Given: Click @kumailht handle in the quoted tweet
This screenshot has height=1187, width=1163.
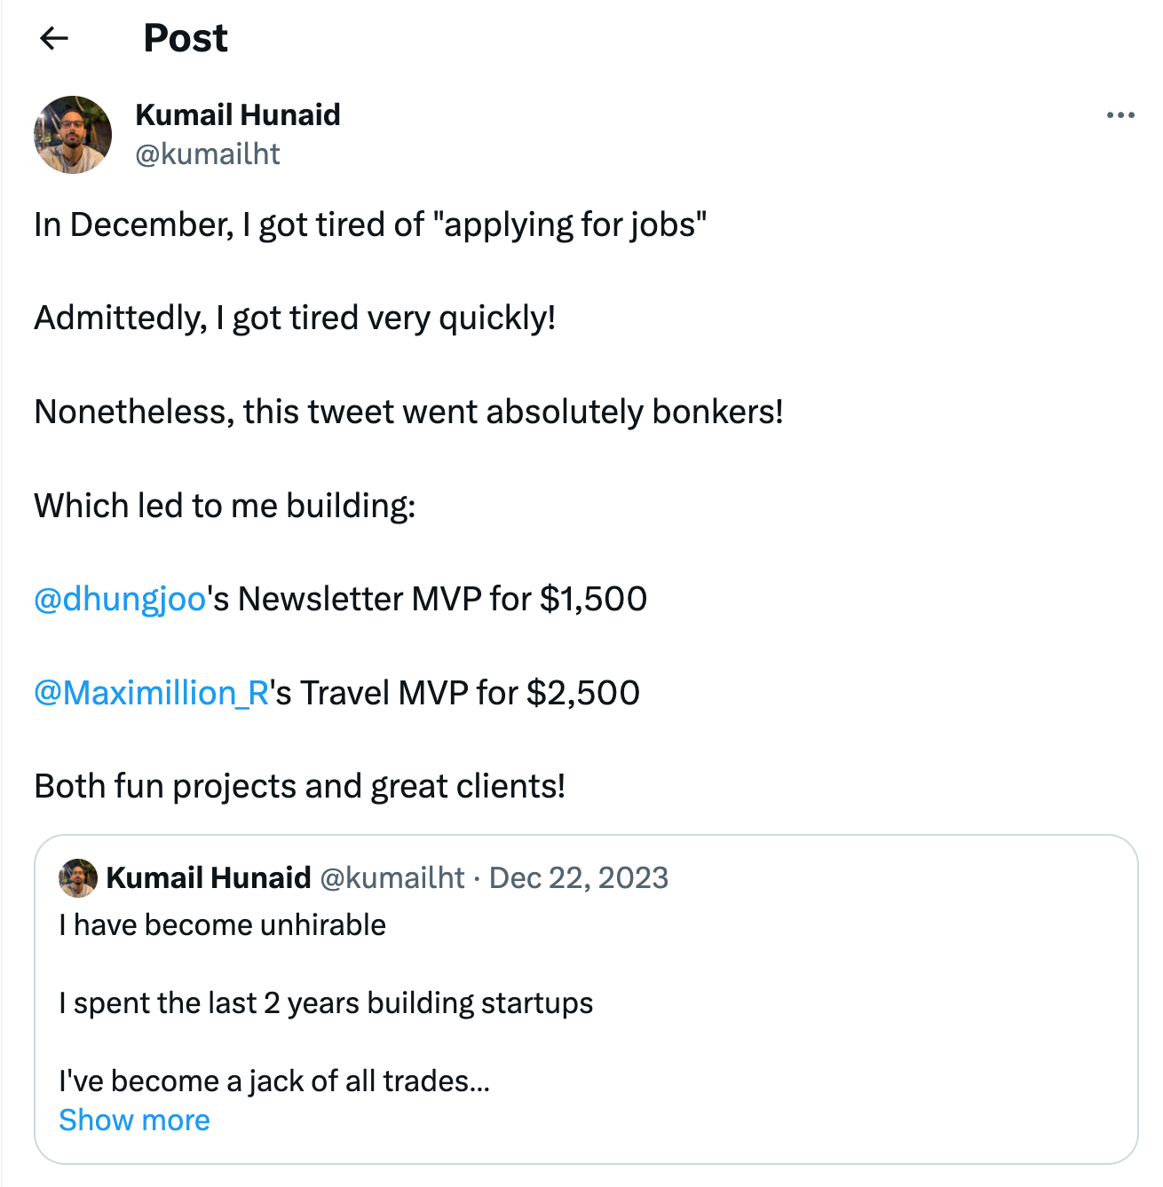Looking at the screenshot, I should pyautogui.click(x=392, y=878).
